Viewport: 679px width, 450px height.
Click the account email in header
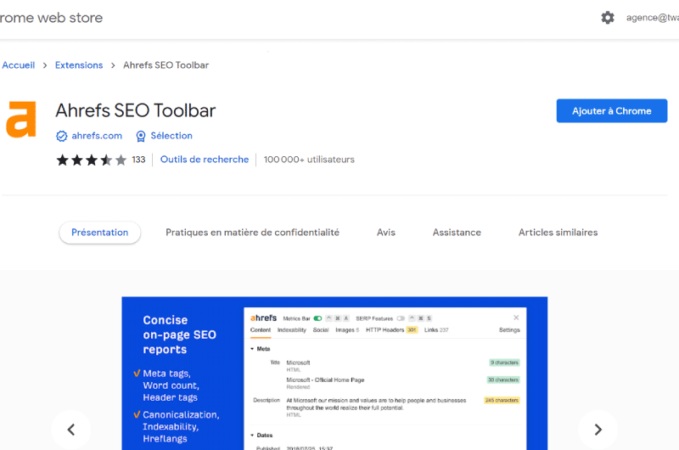tap(652, 18)
